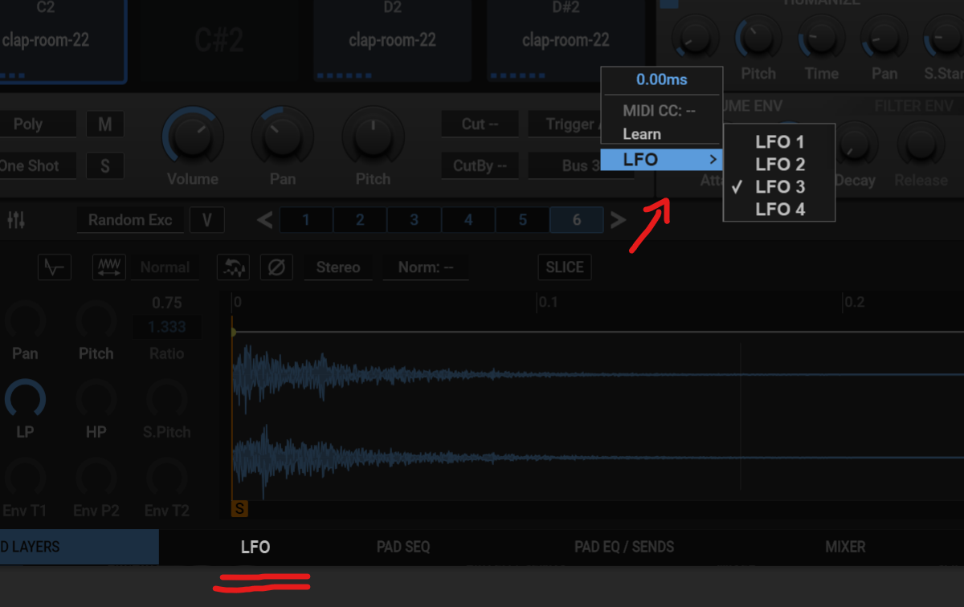Screen dimensions: 964x607
Task: Open the Random Exc layer mode dropdown
Action: tap(130, 220)
